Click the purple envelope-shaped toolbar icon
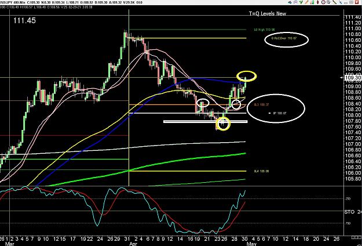 coord(295,2)
